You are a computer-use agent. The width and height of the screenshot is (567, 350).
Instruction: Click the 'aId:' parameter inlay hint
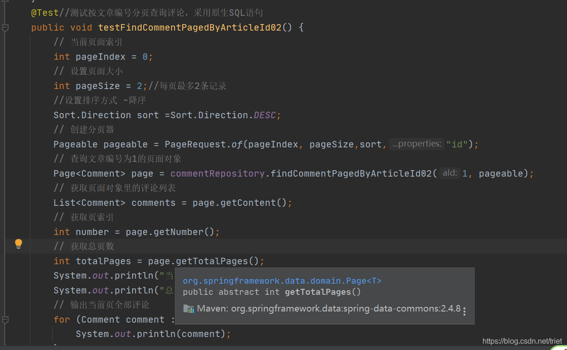coord(450,173)
